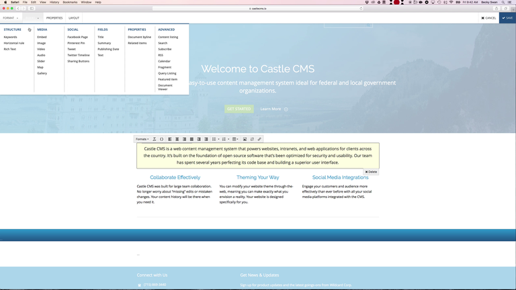Insert a Tweet tile
Image resolution: width=516 pixels, height=290 pixels.
(71, 49)
